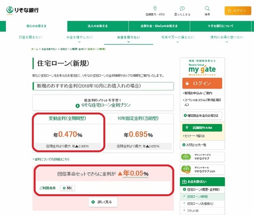
Task: Open 金利についての詳細はこちら link
Action: 51,159
